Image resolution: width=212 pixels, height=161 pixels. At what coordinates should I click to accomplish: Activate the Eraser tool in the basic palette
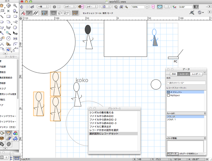(8, 50)
